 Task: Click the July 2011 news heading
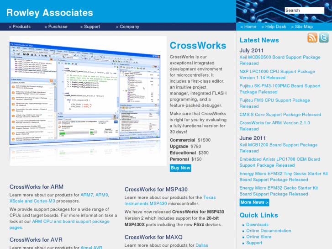click(252, 50)
